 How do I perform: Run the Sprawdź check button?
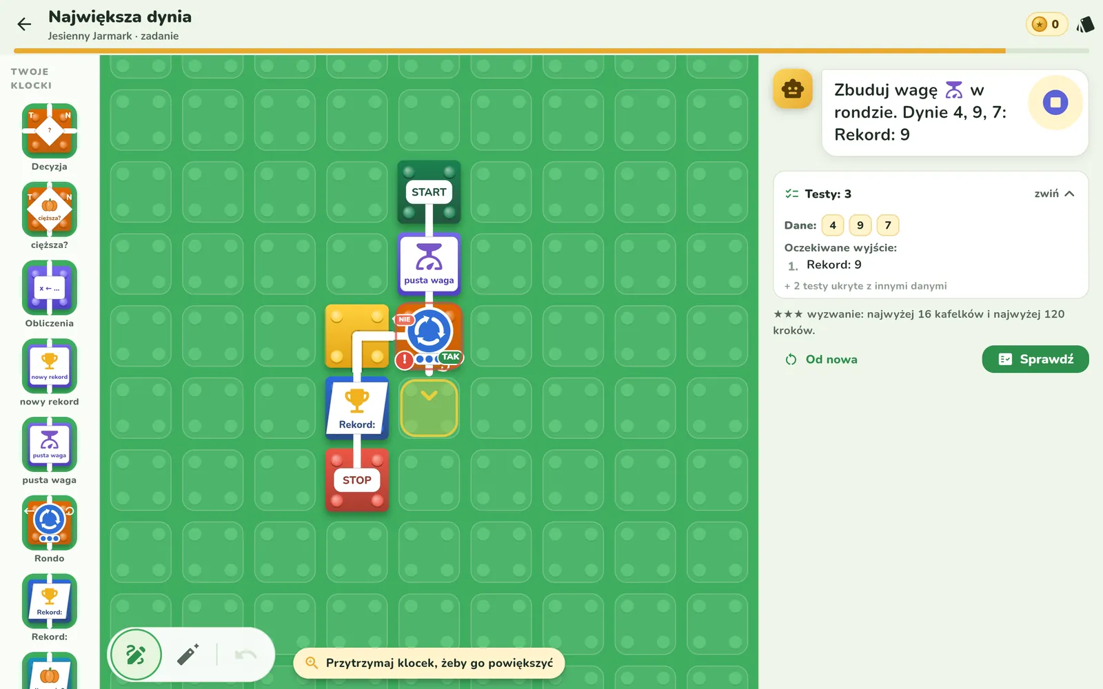click(1035, 359)
